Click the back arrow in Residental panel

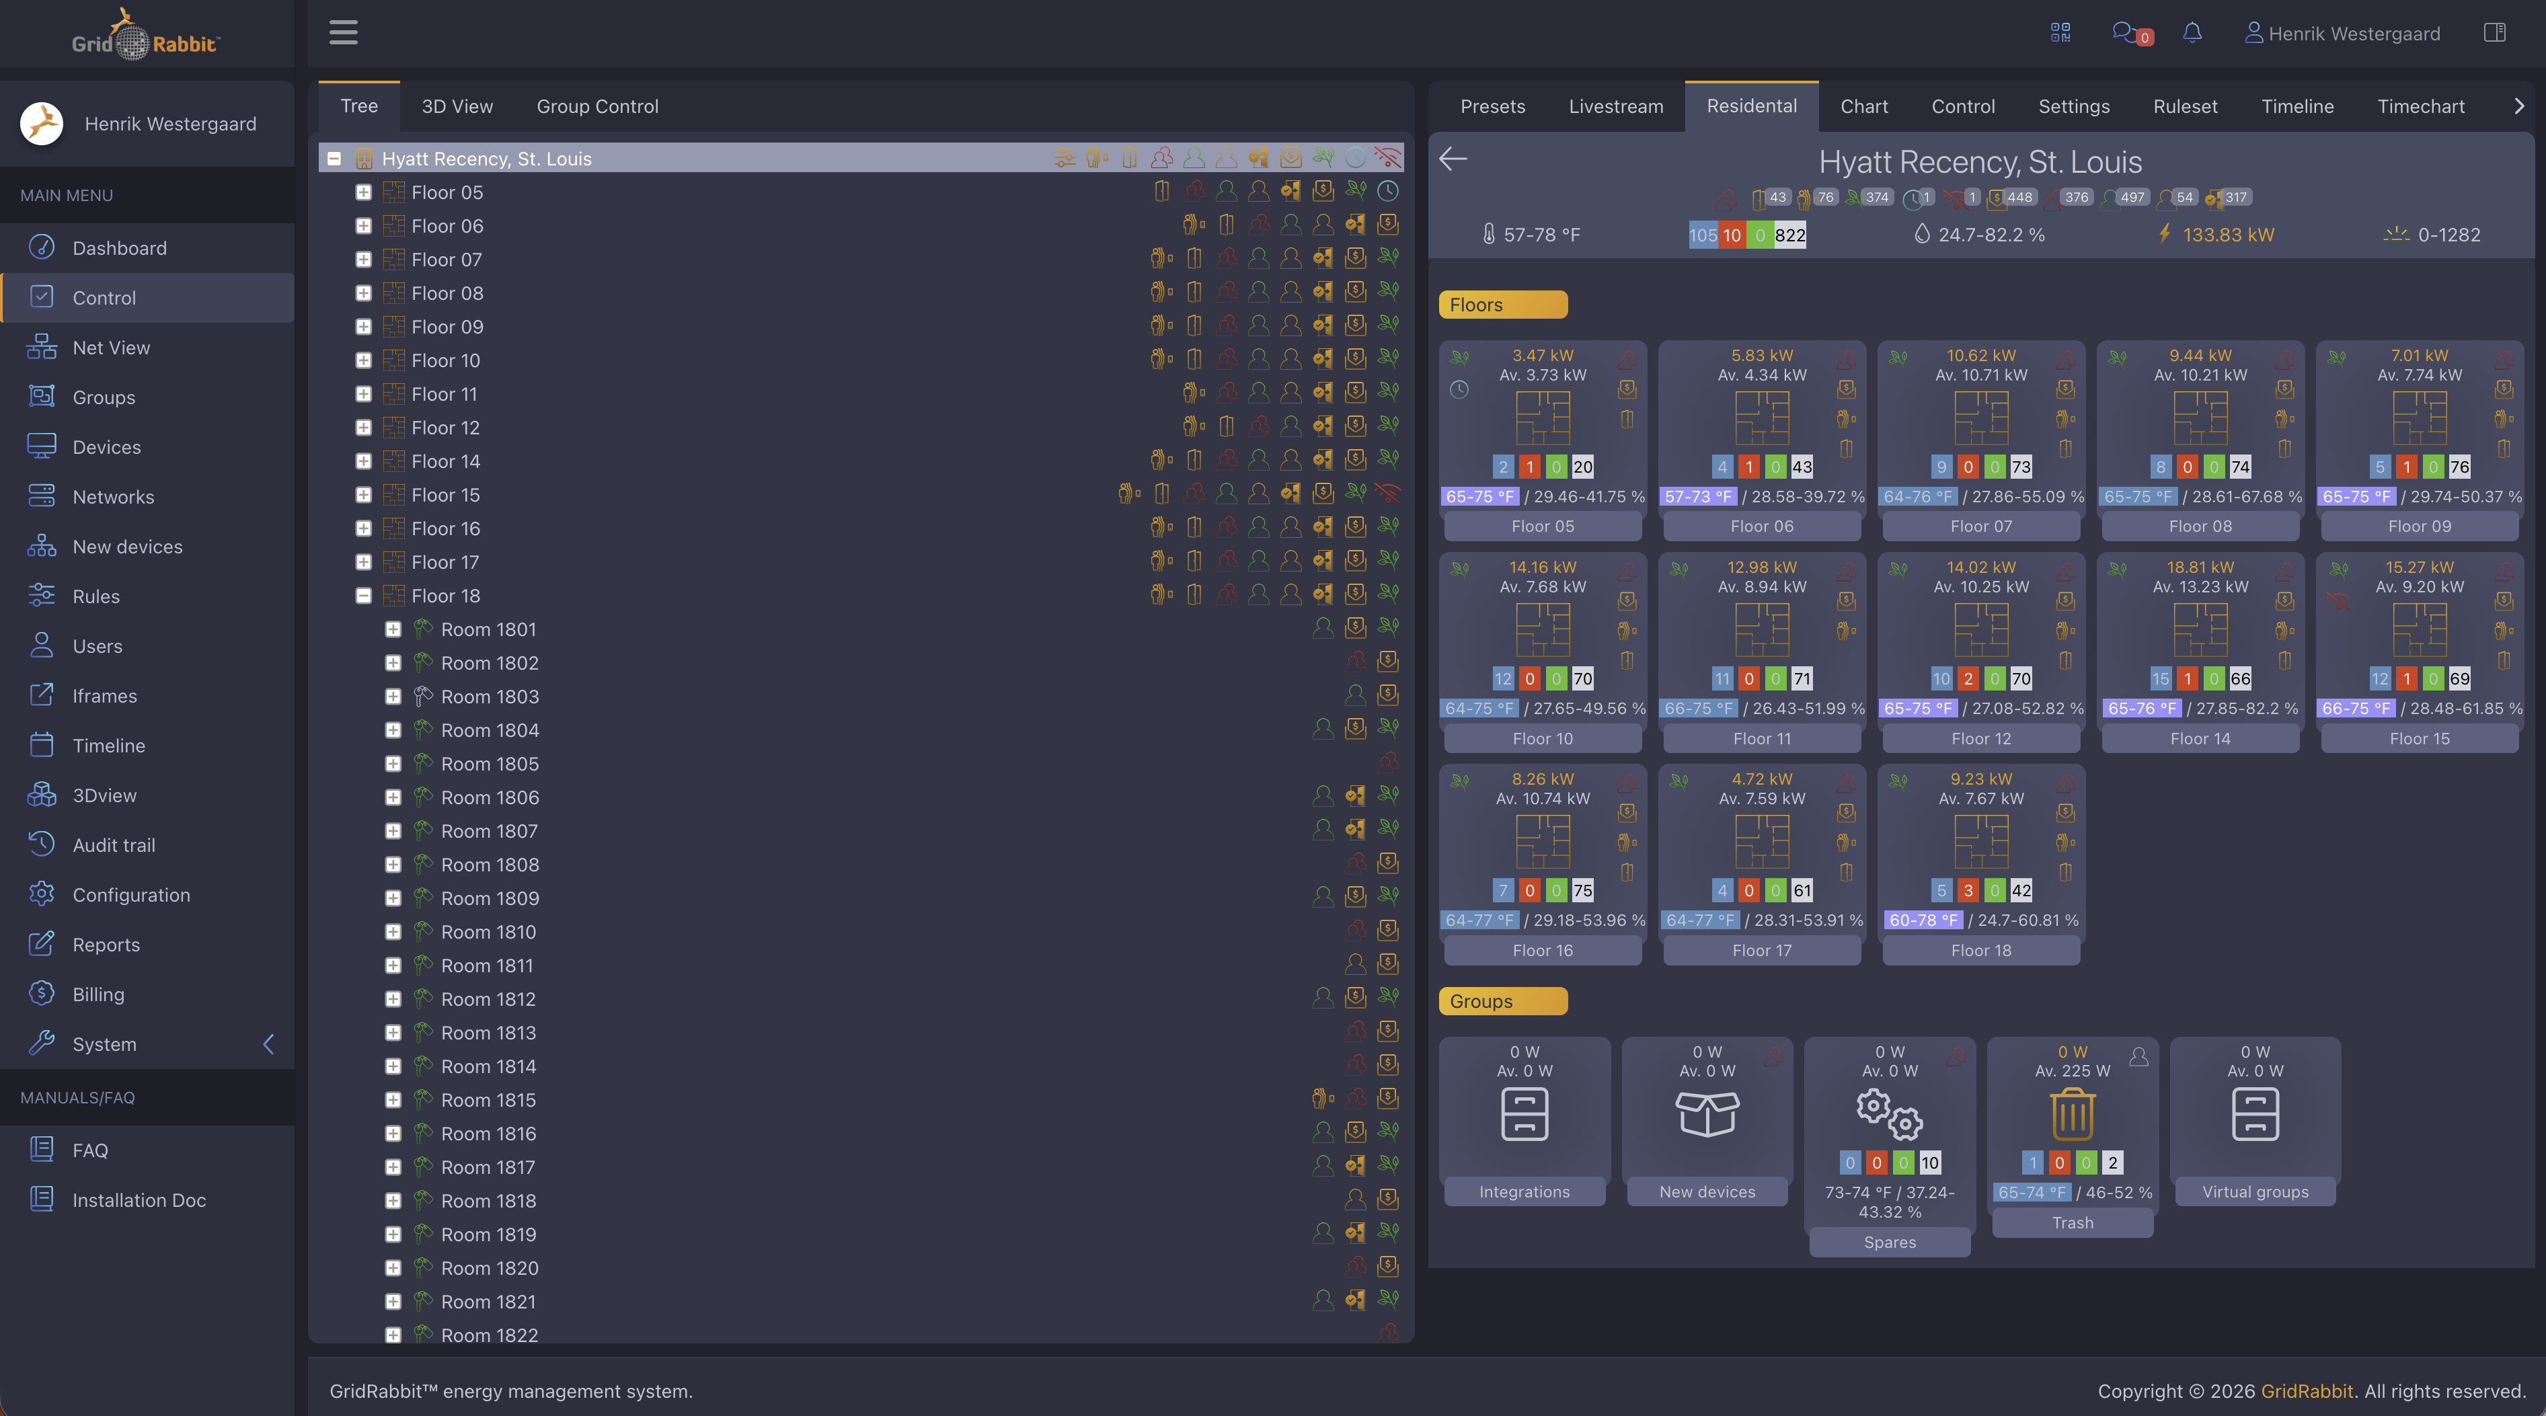tap(1453, 159)
